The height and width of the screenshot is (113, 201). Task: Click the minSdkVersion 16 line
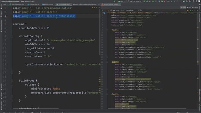[x=37, y=44]
